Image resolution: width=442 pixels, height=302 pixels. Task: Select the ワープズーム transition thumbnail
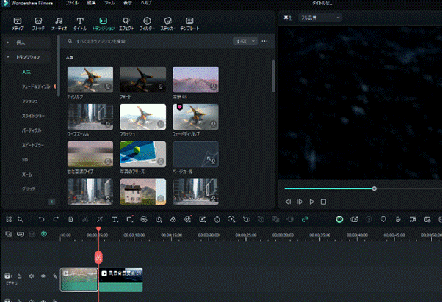click(x=90, y=117)
